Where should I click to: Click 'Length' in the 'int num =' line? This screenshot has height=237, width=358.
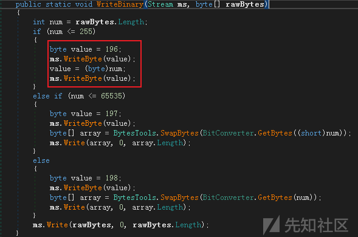click(x=131, y=22)
